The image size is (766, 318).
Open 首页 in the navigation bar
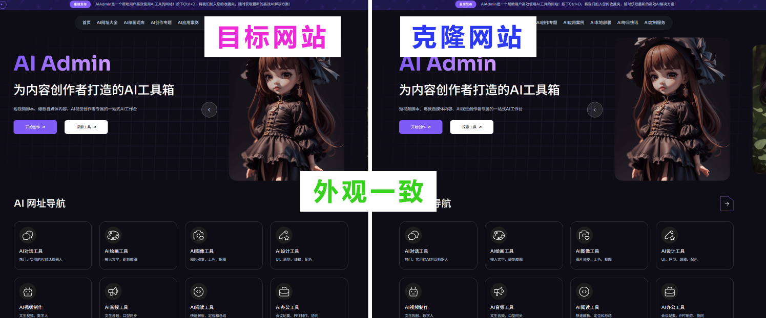coord(87,22)
